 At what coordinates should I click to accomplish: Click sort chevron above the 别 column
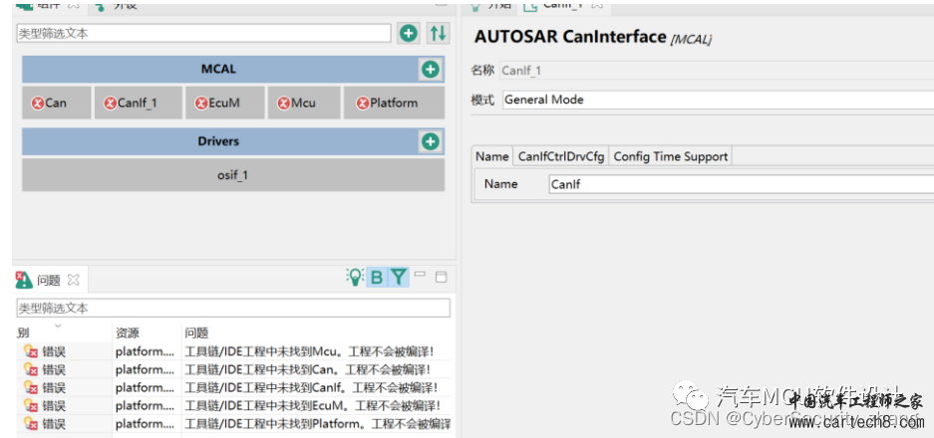pyautogui.click(x=58, y=326)
